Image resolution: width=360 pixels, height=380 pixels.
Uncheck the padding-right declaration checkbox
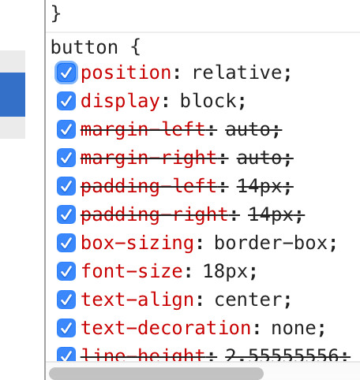(x=66, y=214)
